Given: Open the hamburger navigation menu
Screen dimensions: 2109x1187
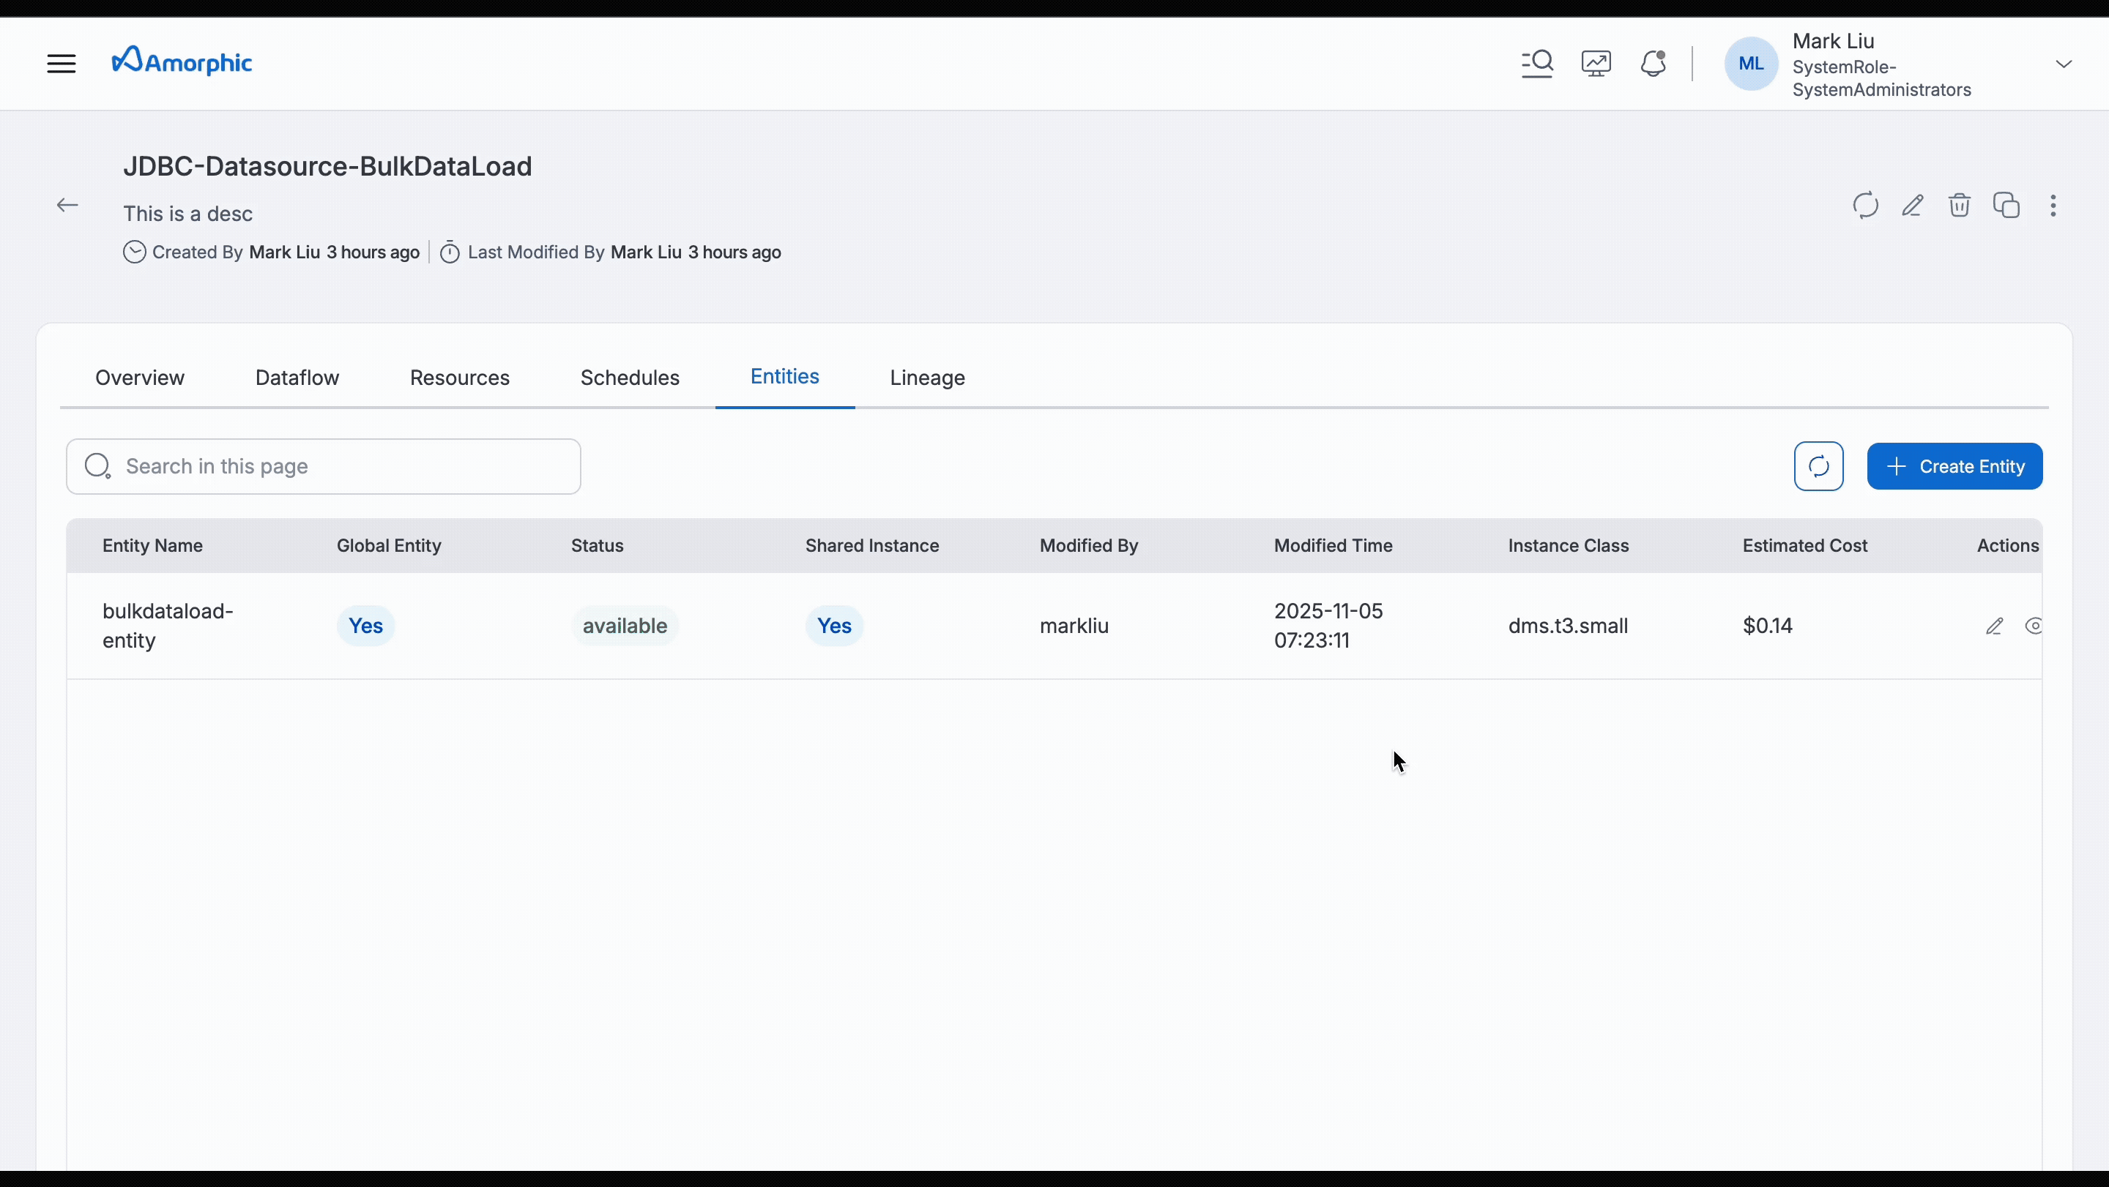Looking at the screenshot, I should (x=61, y=63).
